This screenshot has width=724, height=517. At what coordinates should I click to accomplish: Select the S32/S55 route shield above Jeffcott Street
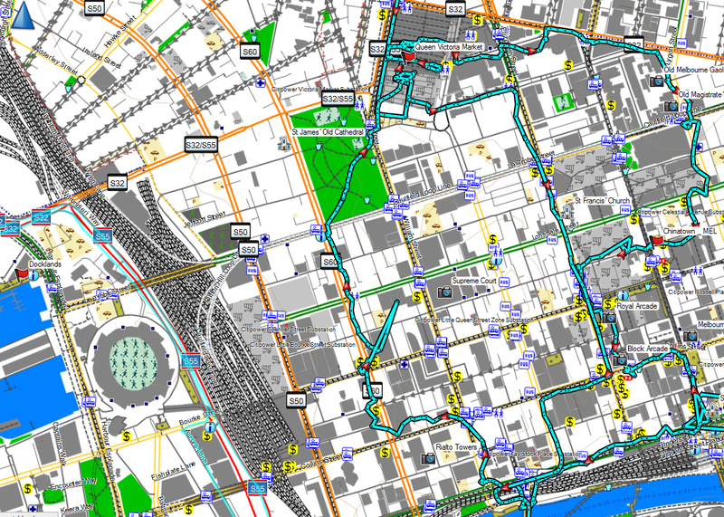(200, 145)
